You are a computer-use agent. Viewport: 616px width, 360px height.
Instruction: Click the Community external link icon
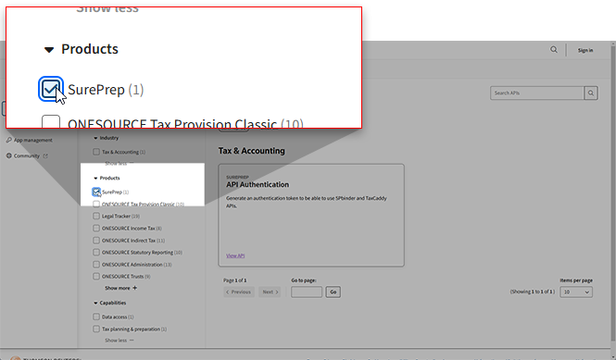(x=45, y=155)
